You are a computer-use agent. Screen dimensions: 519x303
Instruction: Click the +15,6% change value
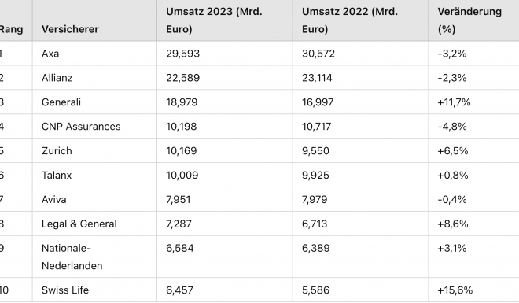click(x=455, y=290)
